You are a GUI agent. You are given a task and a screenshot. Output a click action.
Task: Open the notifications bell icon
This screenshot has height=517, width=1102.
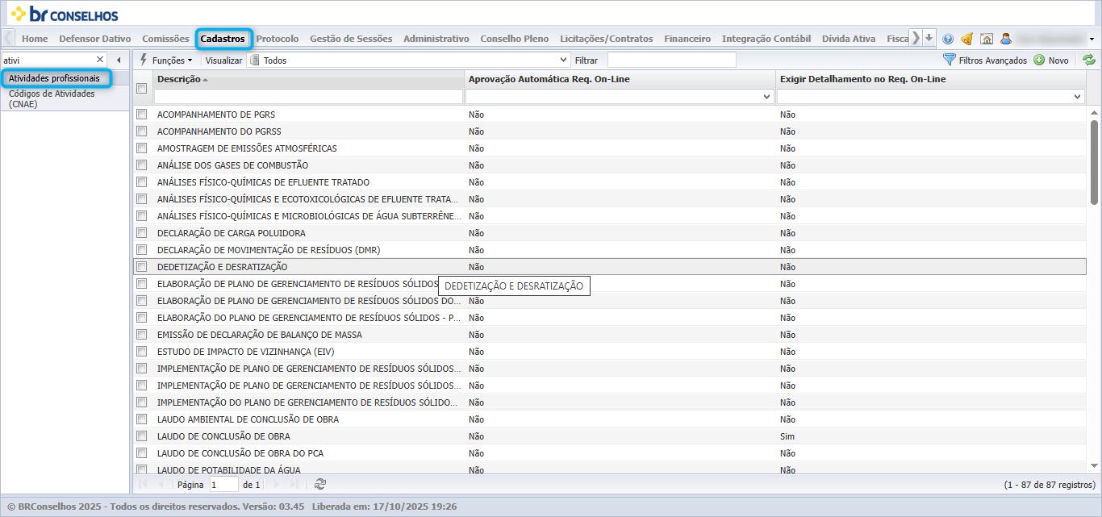click(966, 39)
